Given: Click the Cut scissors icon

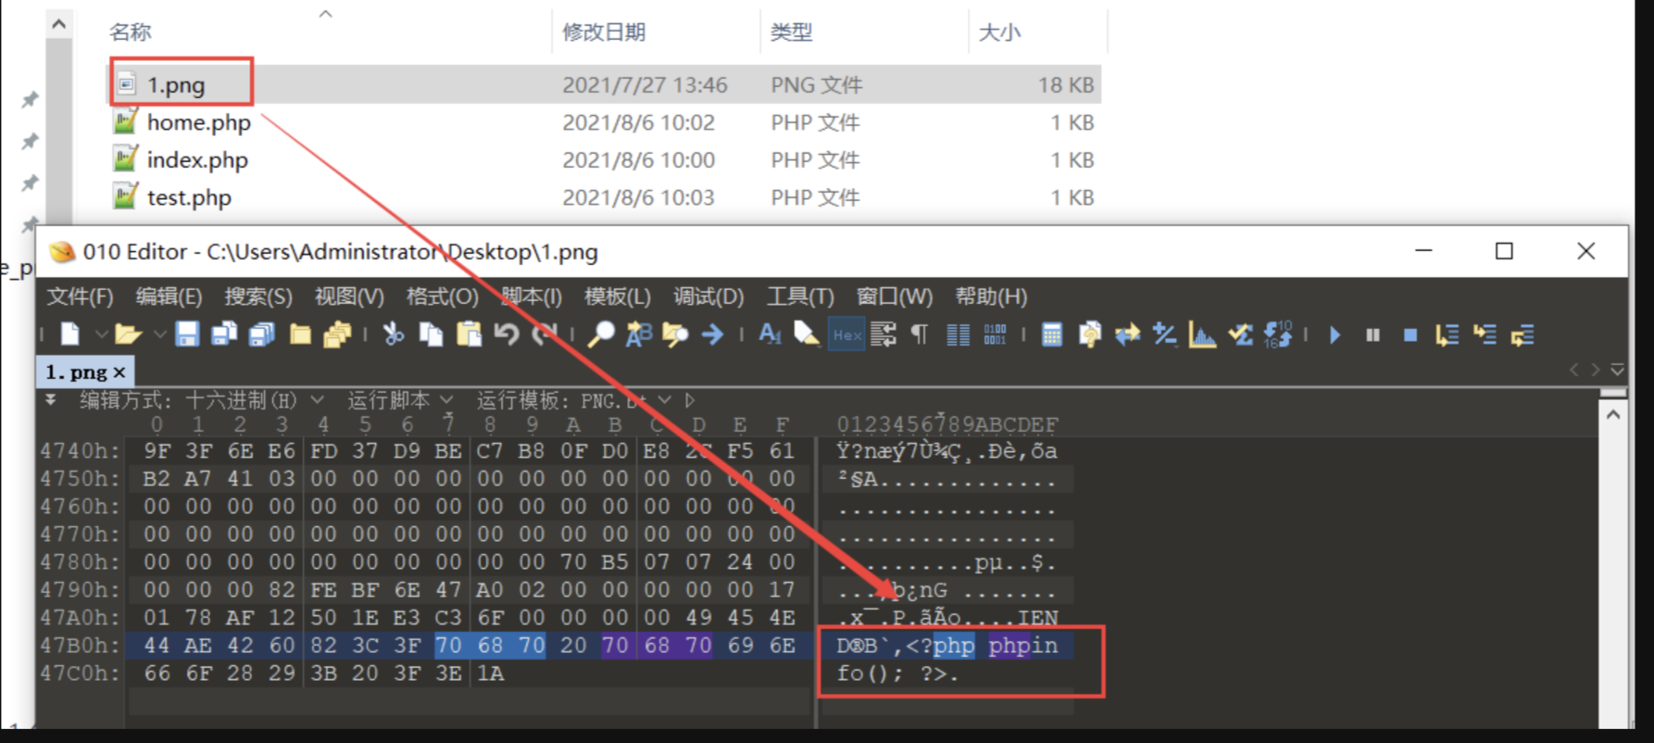Looking at the screenshot, I should coord(394,334).
